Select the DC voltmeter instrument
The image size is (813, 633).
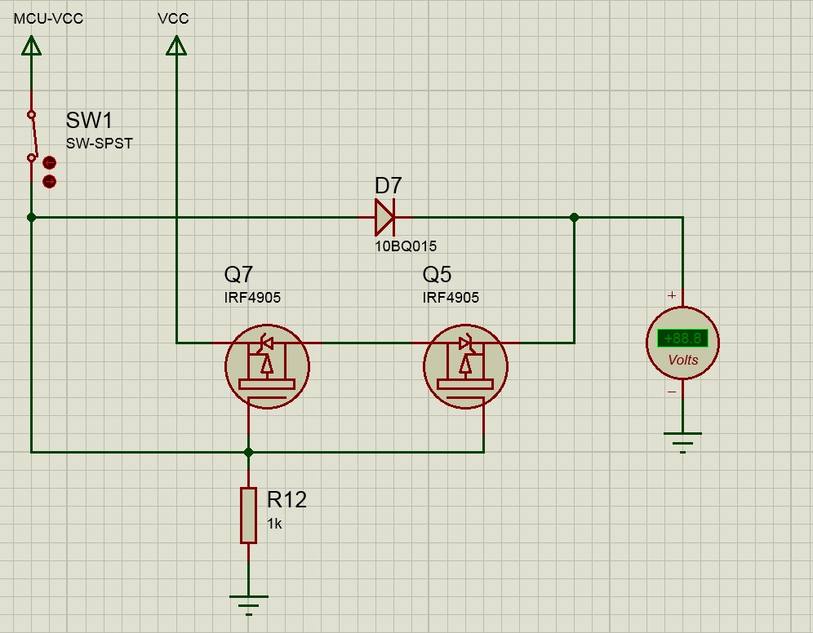[682, 343]
